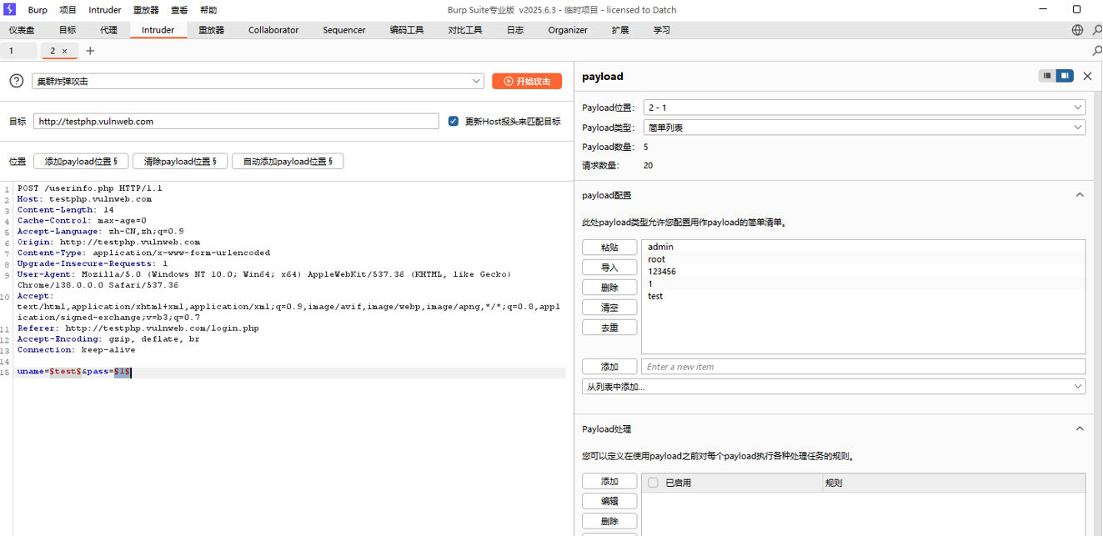
Task: Select payload list item test
Action: point(863,296)
